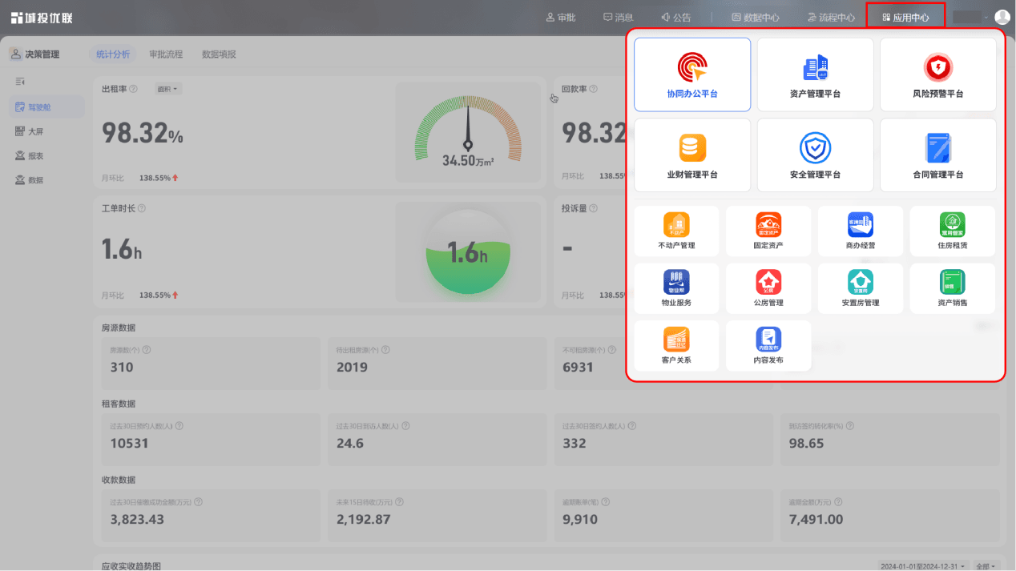Open the 资产管理平台 tile
Image resolution: width=1016 pixels, height=571 pixels.
coord(815,74)
